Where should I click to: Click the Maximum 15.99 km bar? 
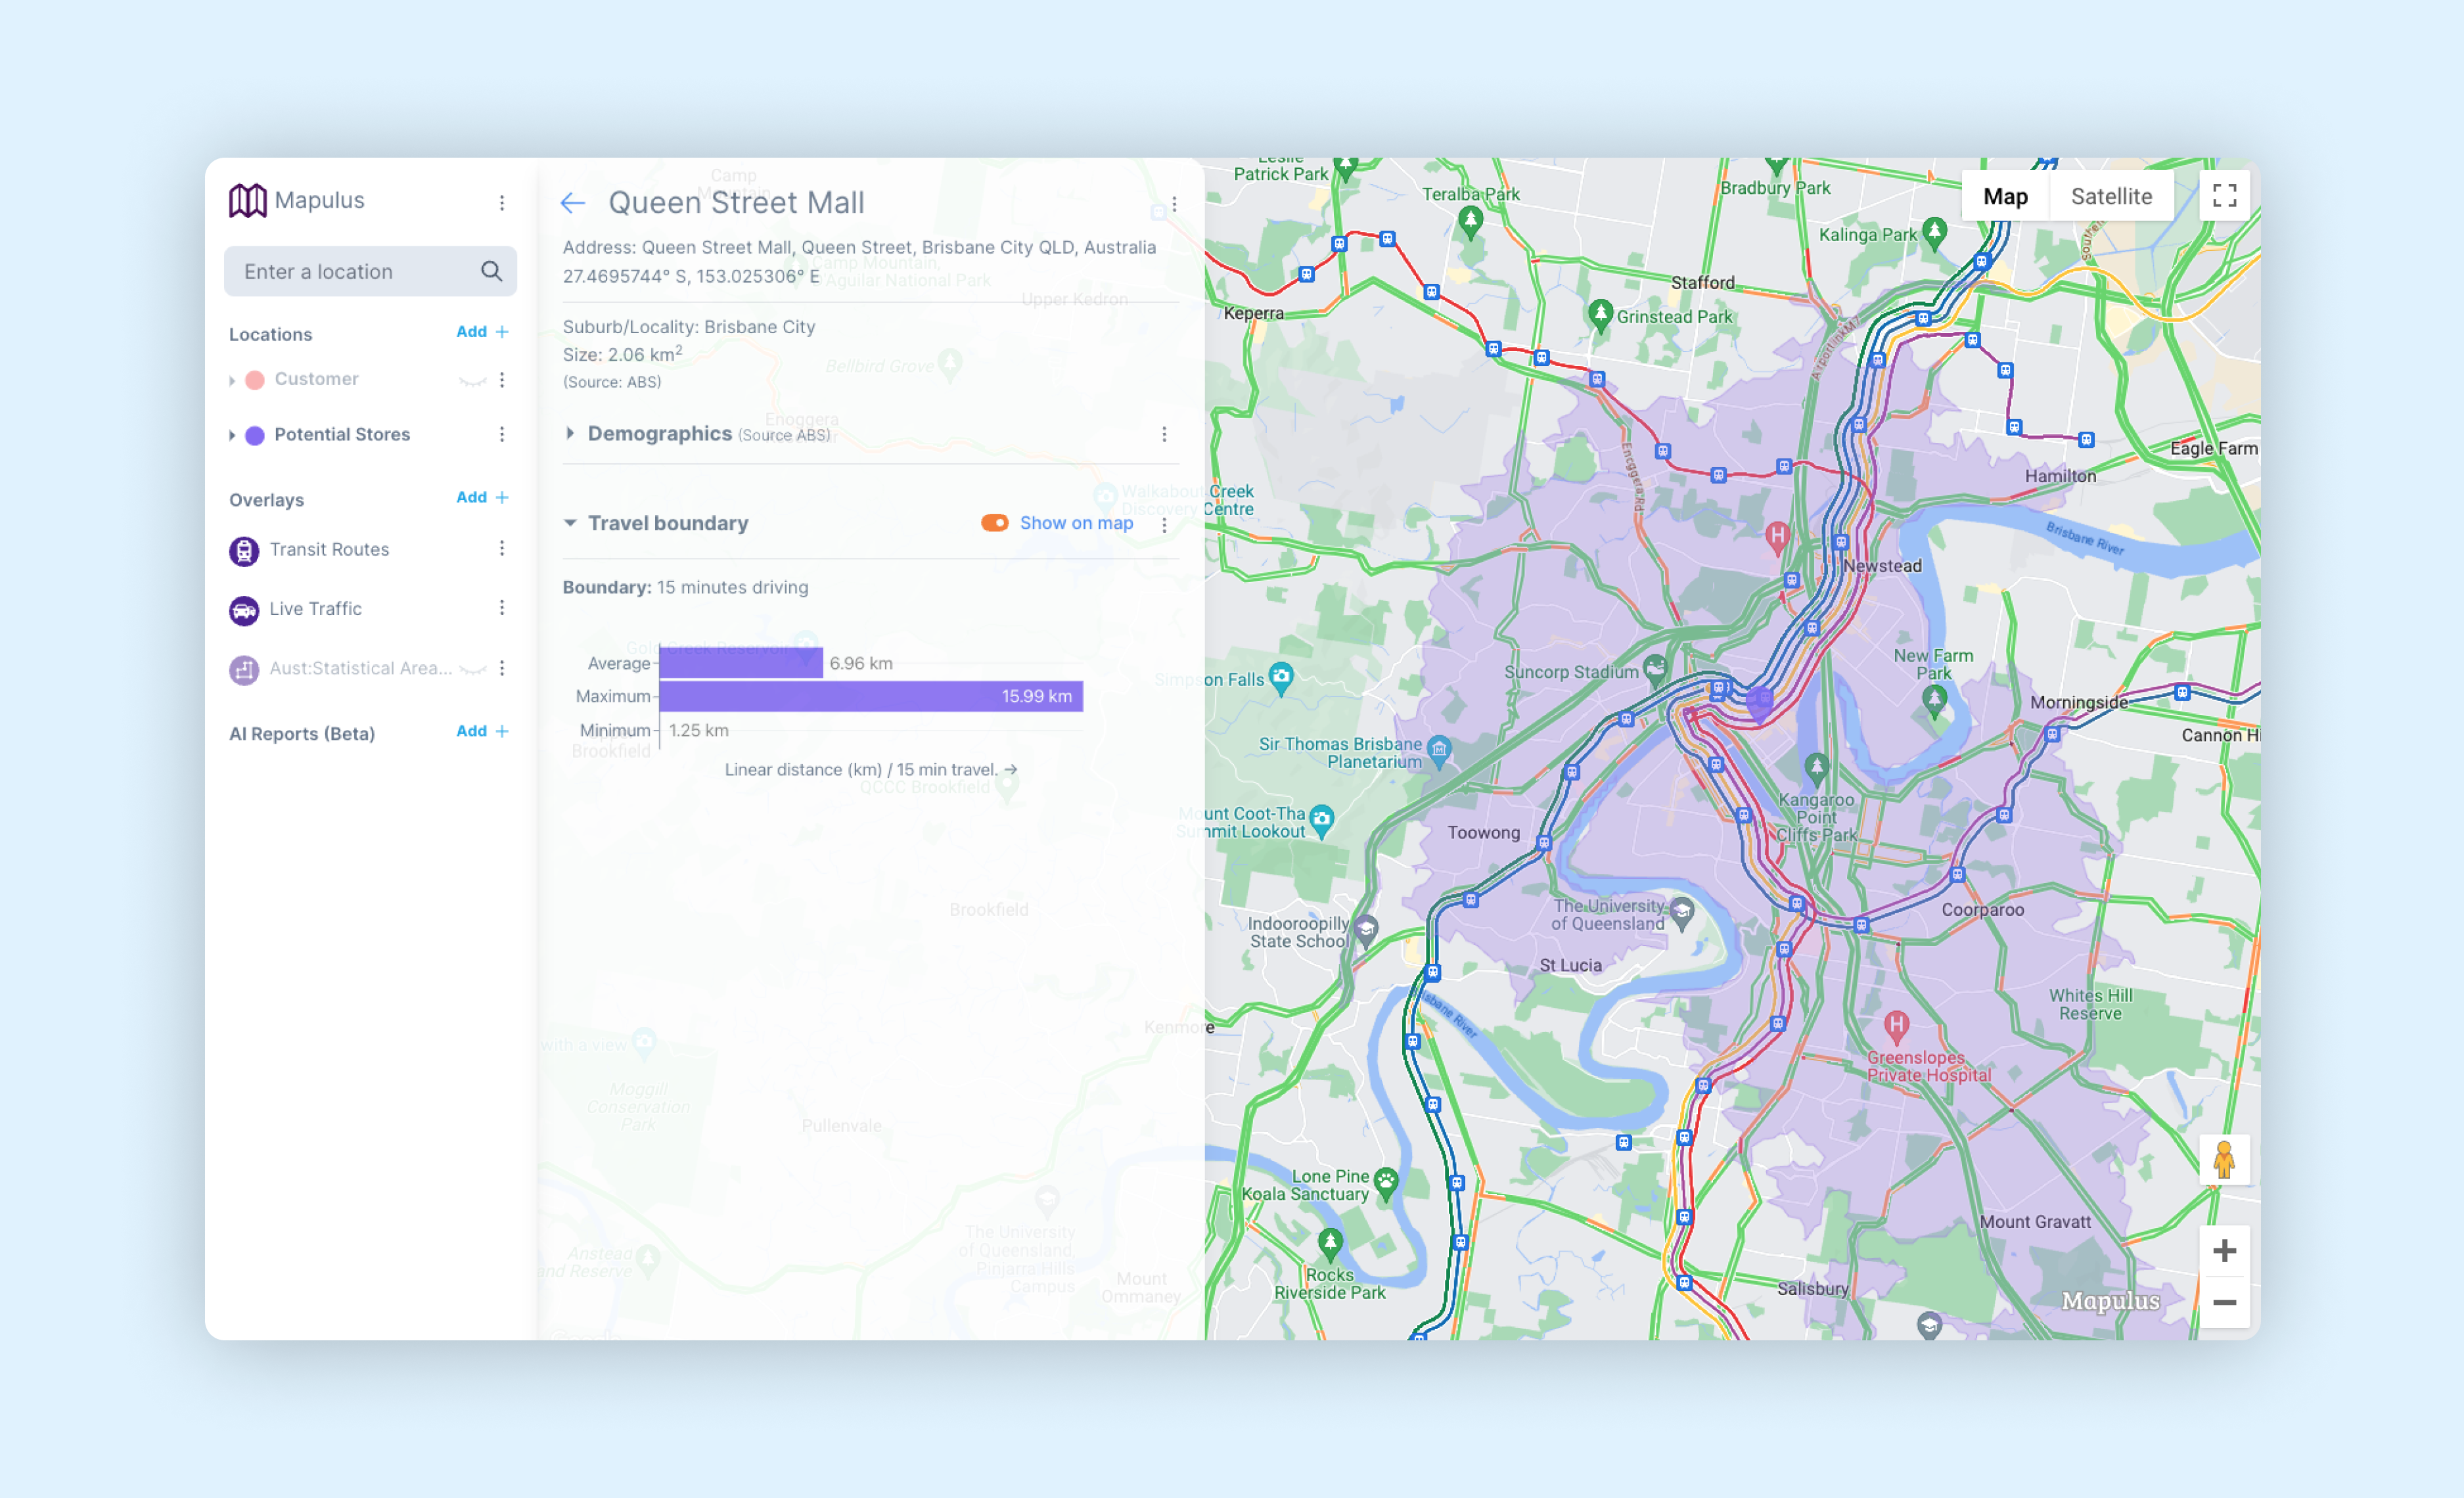tap(871, 697)
